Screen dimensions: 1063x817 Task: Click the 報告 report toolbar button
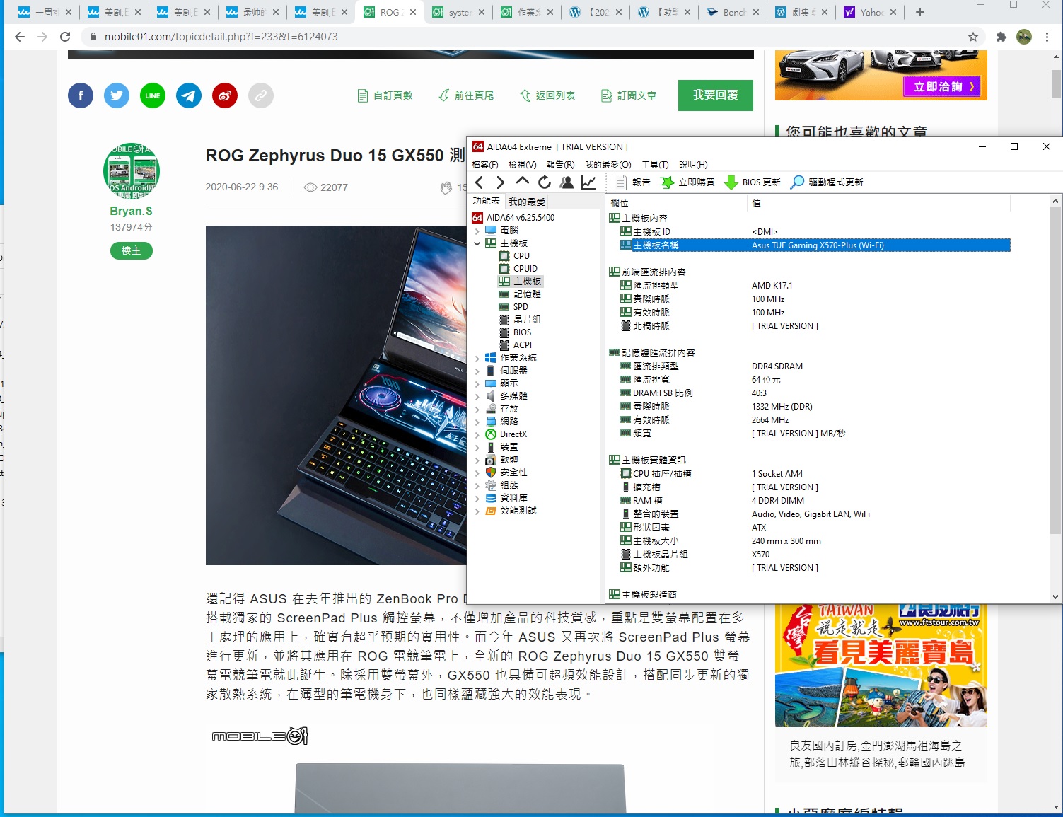tap(633, 182)
